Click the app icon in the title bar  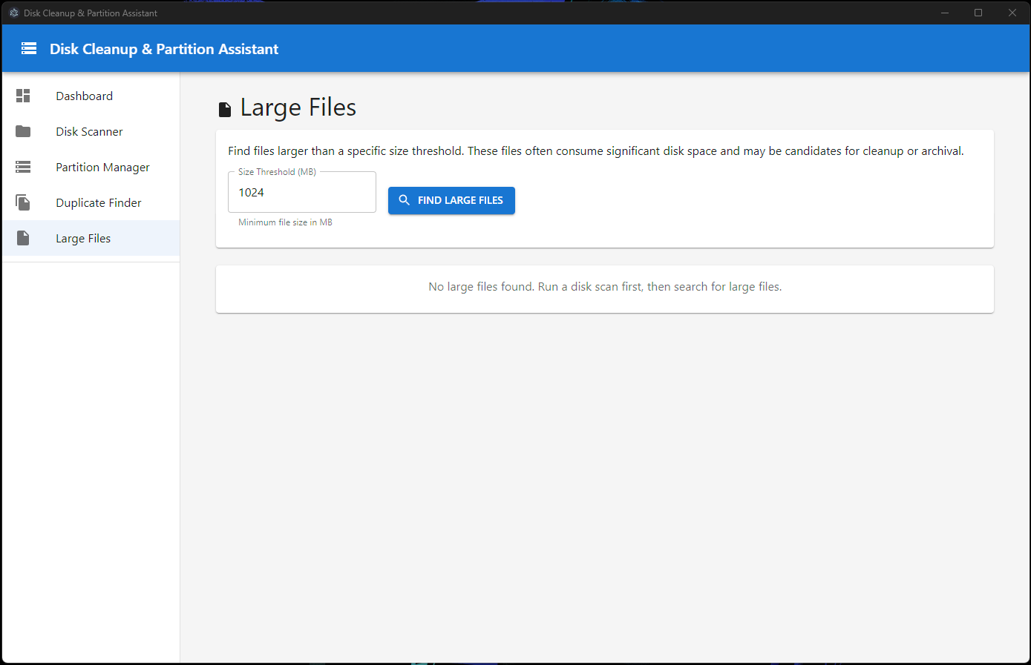(13, 13)
